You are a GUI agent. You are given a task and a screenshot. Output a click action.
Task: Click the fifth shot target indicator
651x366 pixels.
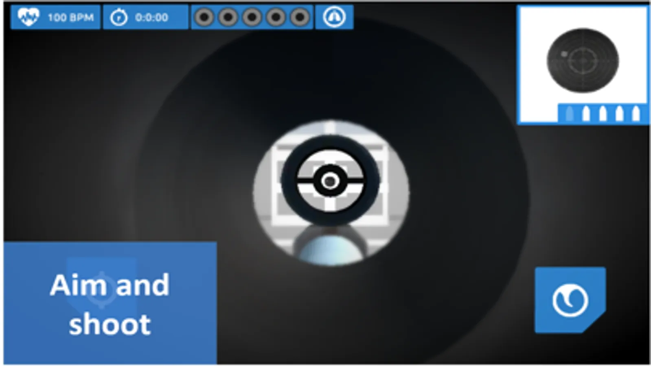pyautogui.click(x=300, y=17)
